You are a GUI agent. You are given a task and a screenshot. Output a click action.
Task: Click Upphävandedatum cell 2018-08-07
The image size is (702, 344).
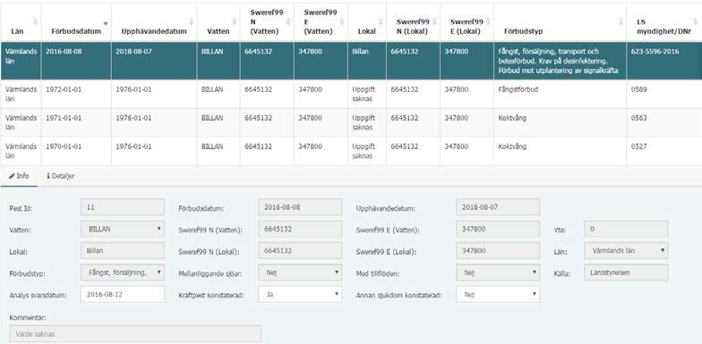(154, 61)
